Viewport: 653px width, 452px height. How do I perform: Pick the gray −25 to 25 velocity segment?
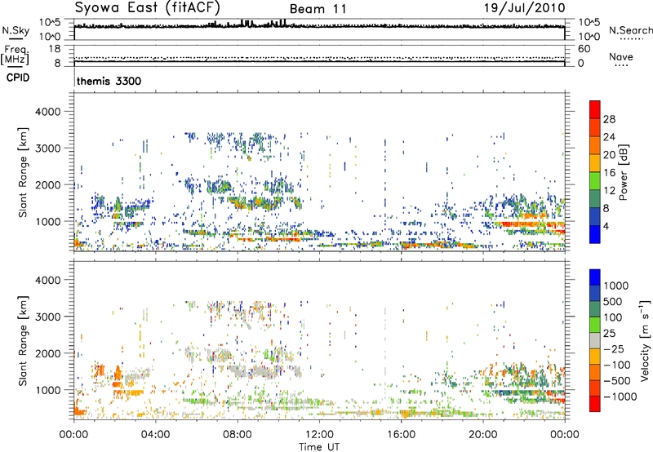tap(595, 340)
